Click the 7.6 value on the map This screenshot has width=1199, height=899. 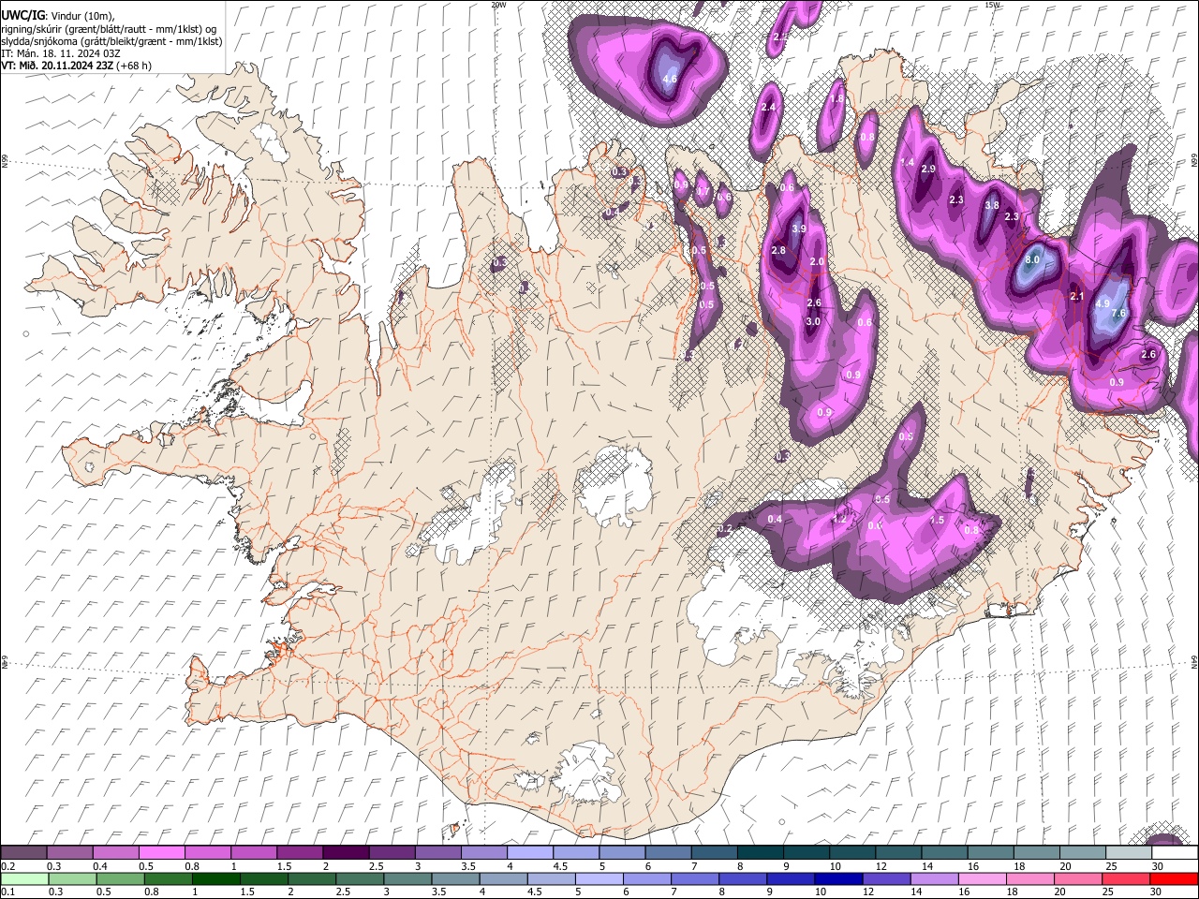point(1118,315)
